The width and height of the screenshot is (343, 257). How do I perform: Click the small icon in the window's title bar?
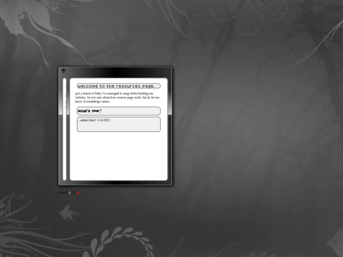tap(64, 70)
